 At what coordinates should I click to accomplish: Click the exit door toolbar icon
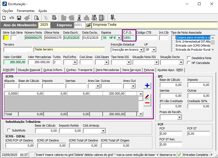[x=113, y=18]
